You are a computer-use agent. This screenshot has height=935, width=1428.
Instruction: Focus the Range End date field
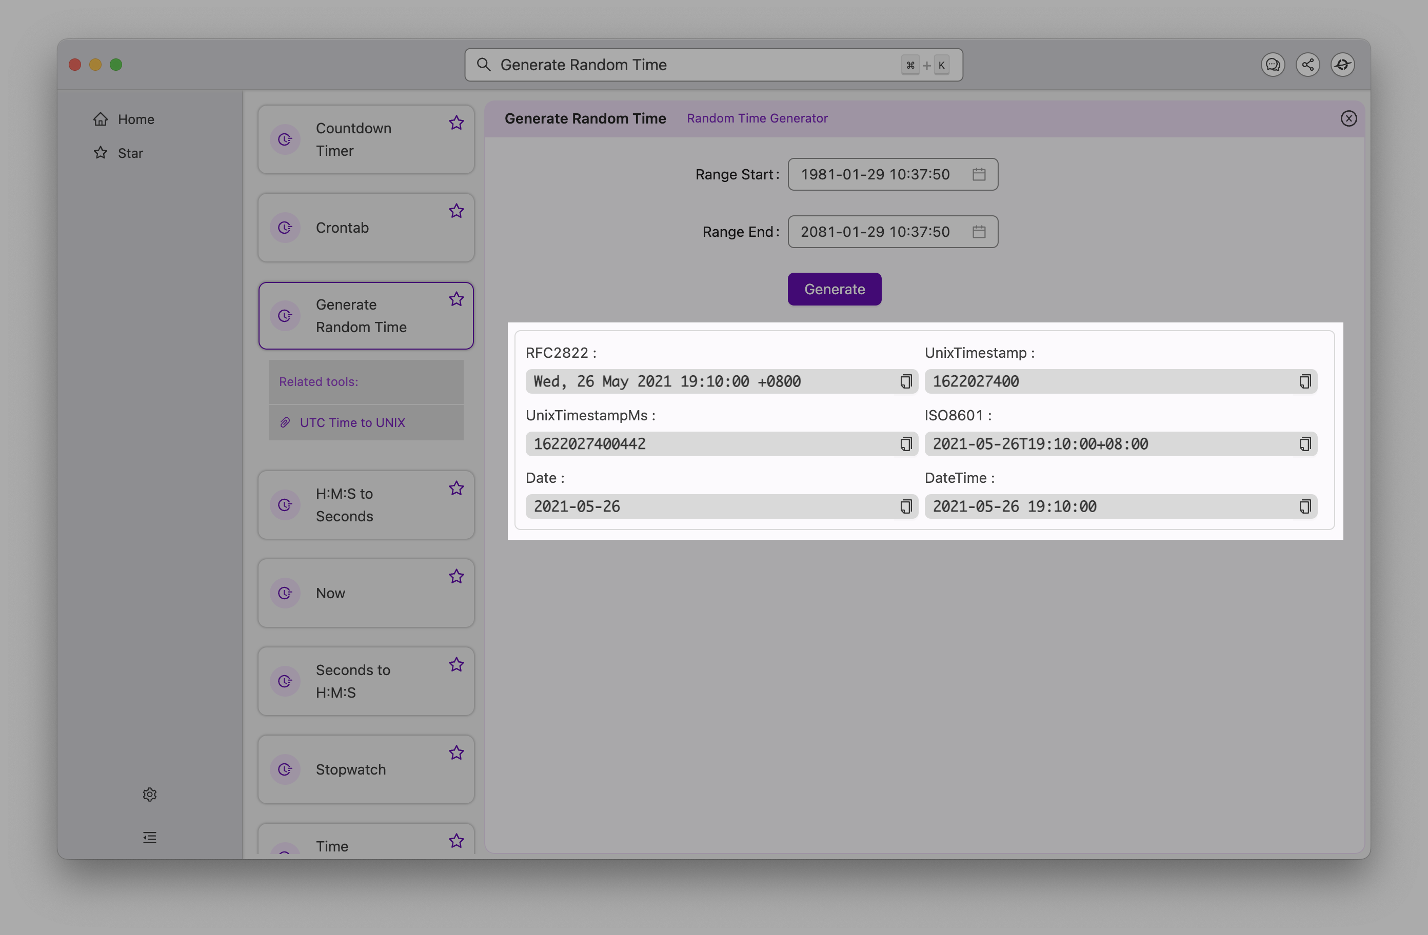click(893, 232)
